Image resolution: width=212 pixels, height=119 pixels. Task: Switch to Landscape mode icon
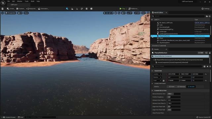(x=72, y=9)
